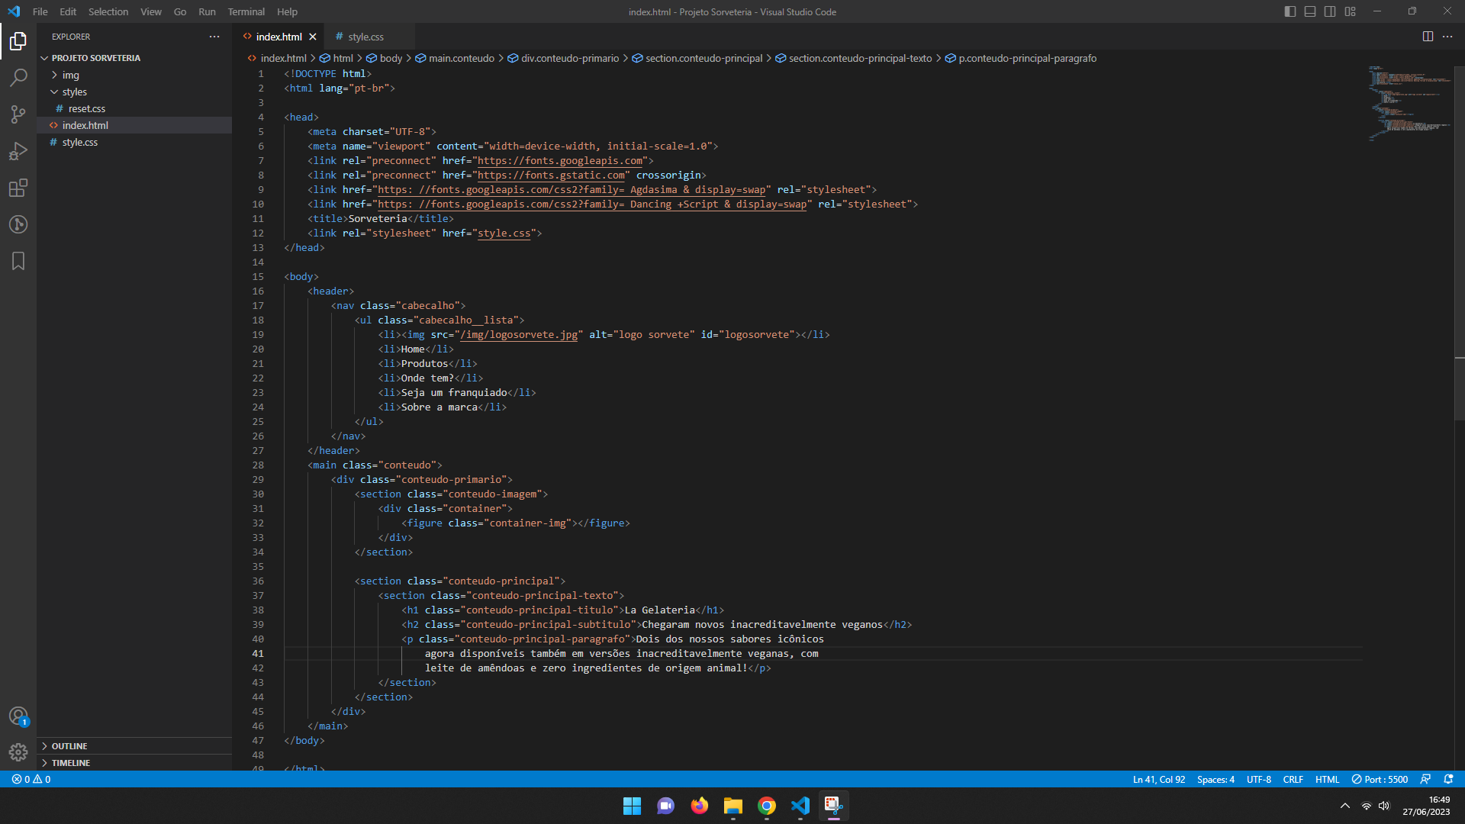Image resolution: width=1465 pixels, height=824 pixels.
Task: Expand the OUTLINE section
Action: click(134, 745)
